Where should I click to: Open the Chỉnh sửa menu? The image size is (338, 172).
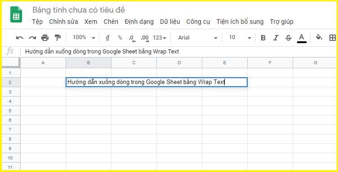(x=63, y=22)
